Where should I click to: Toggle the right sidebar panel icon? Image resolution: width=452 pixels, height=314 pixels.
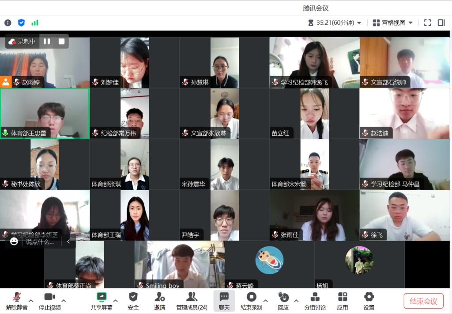pyautogui.click(x=441, y=23)
